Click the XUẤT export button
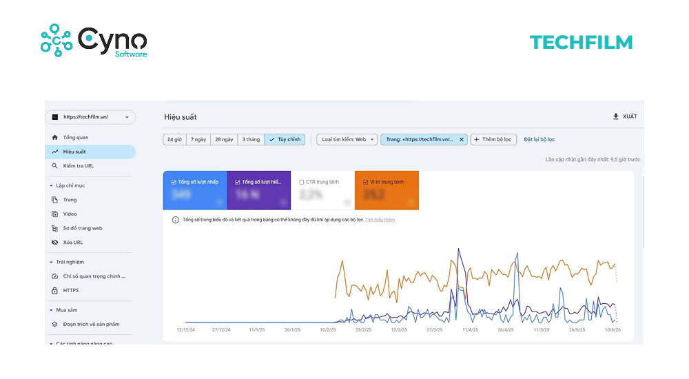 point(625,116)
